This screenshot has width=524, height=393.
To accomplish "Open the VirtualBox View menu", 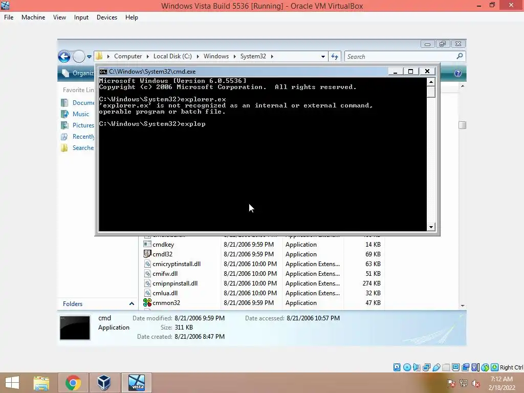I will (59, 17).
